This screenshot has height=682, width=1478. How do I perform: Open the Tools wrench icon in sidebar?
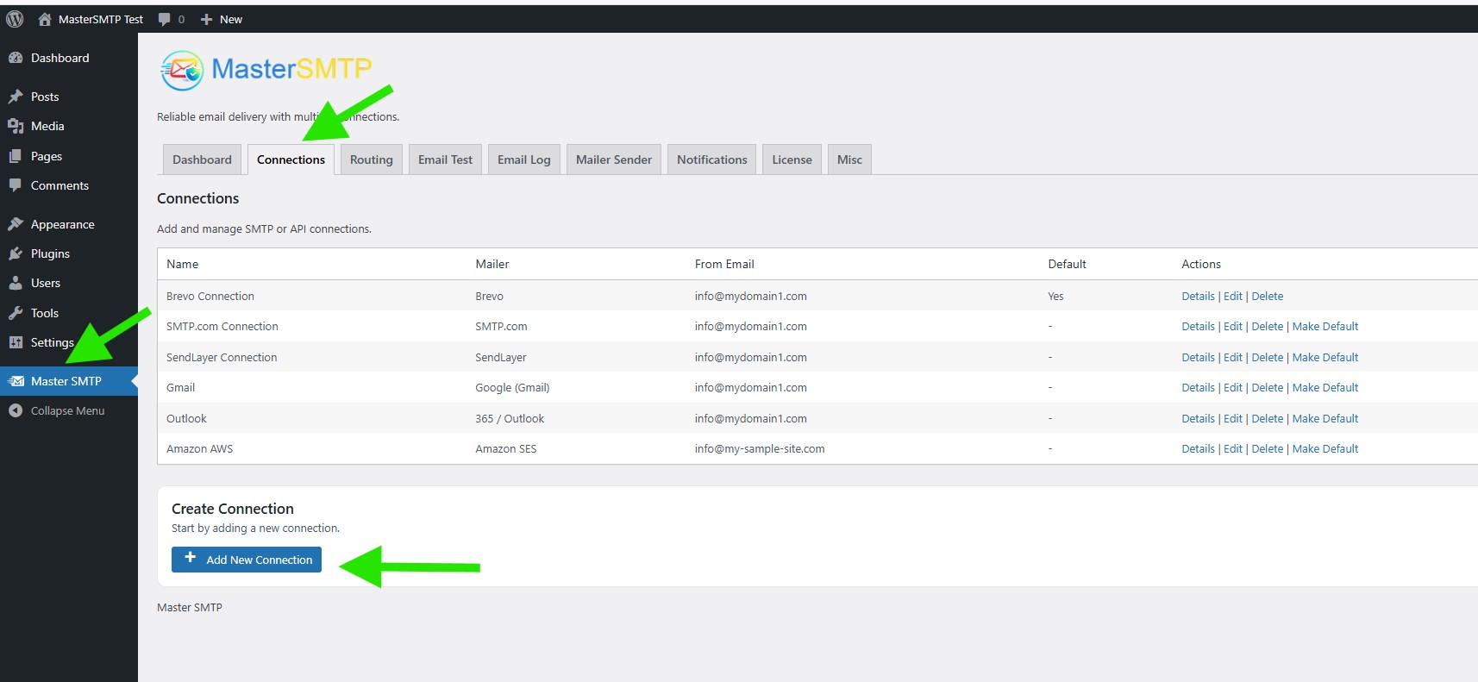pos(16,313)
